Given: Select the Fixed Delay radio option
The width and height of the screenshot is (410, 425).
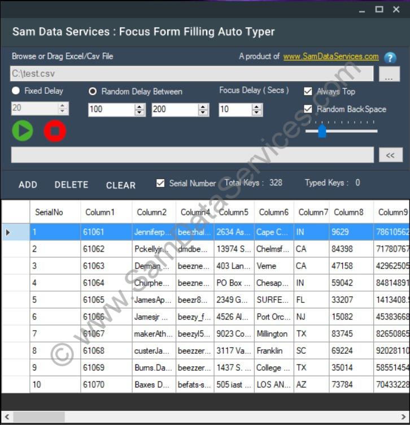Looking at the screenshot, I should point(16,90).
